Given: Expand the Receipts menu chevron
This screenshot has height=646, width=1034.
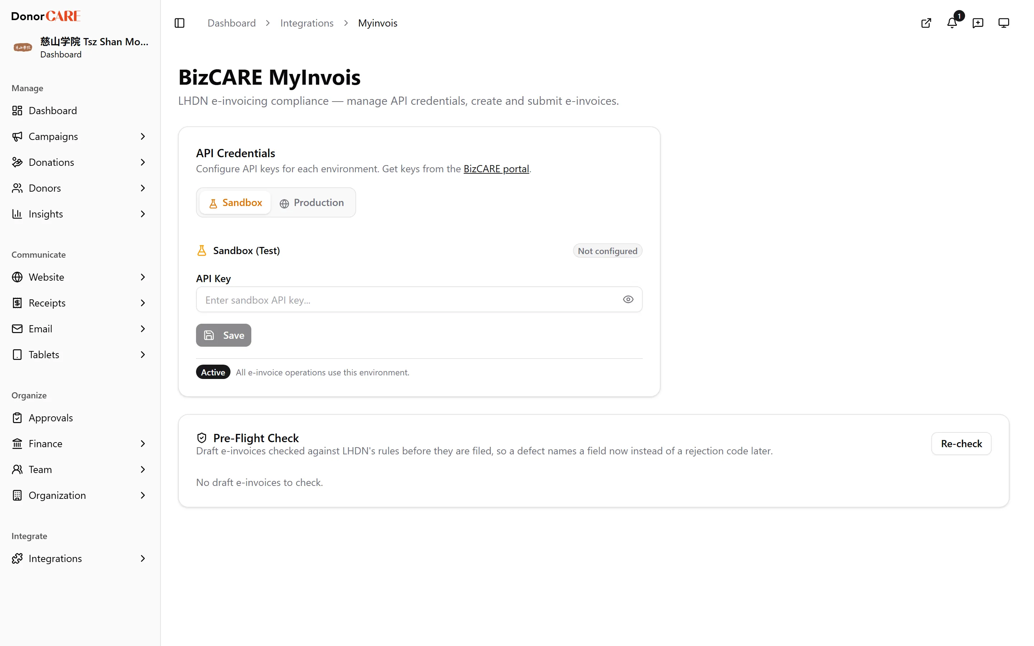Looking at the screenshot, I should tap(143, 303).
